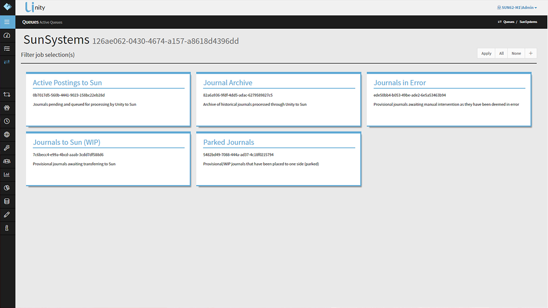Click the Queues Active Queues title
Screen dimensions: 548x308
pyautogui.click(x=42, y=22)
